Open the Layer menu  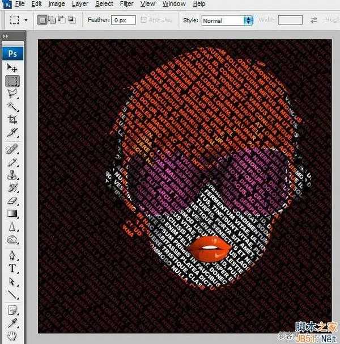(x=80, y=4)
